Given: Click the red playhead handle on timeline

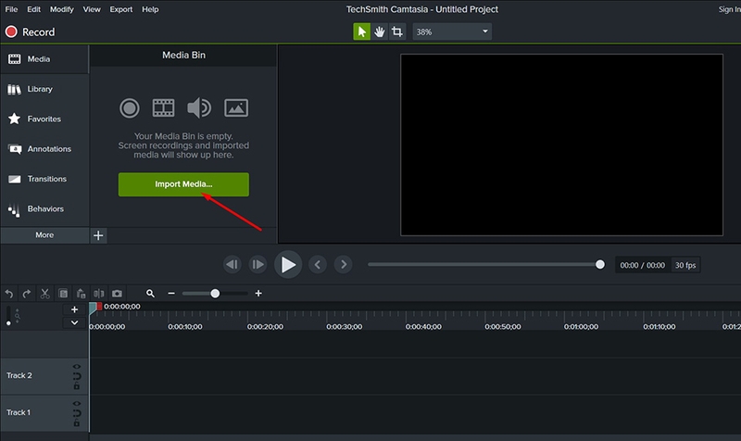Looking at the screenshot, I should point(99,307).
